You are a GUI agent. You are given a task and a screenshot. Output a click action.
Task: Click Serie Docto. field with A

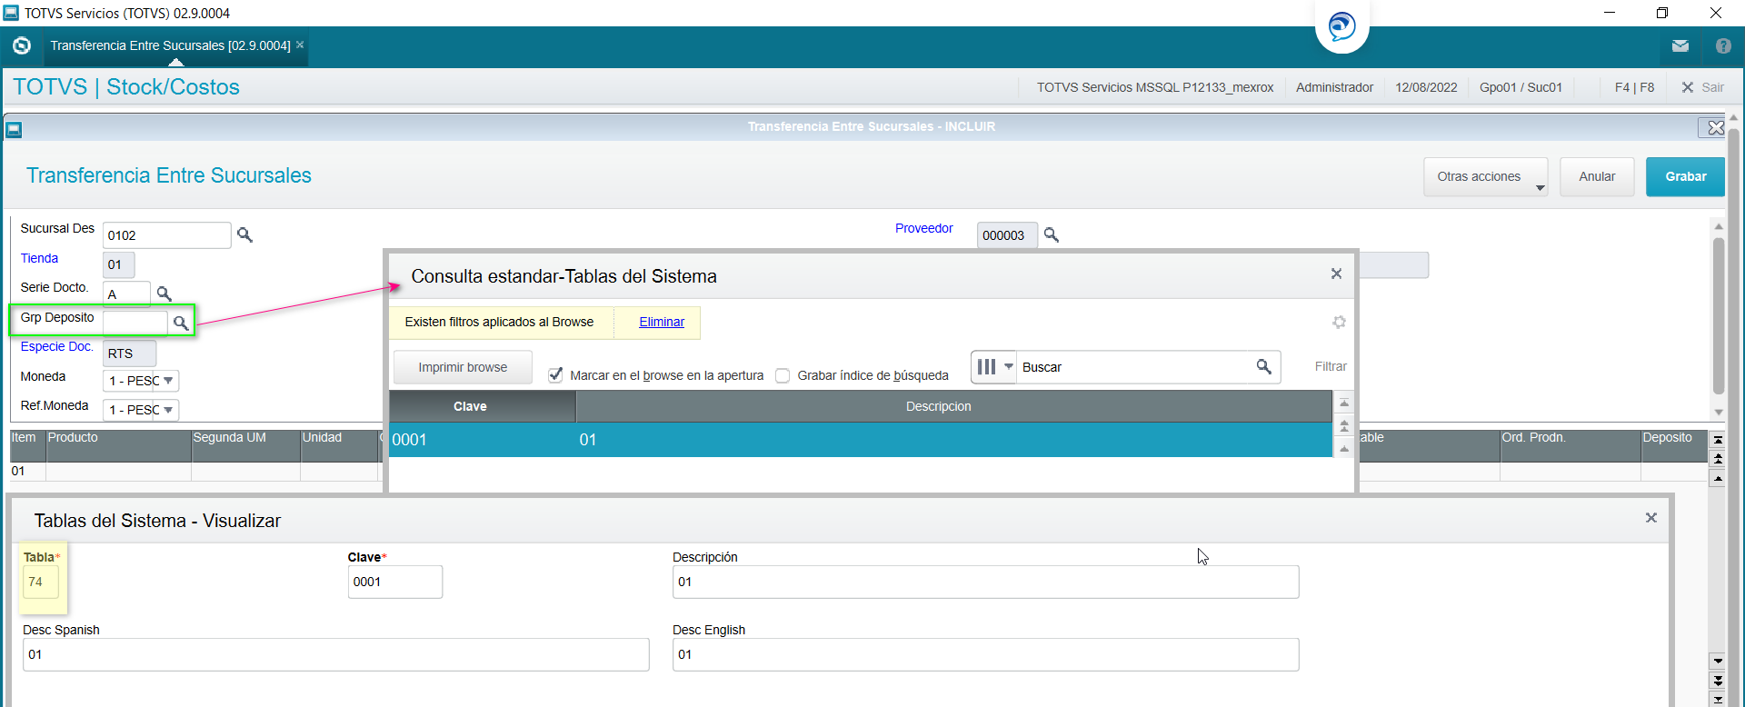coord(126,294)
